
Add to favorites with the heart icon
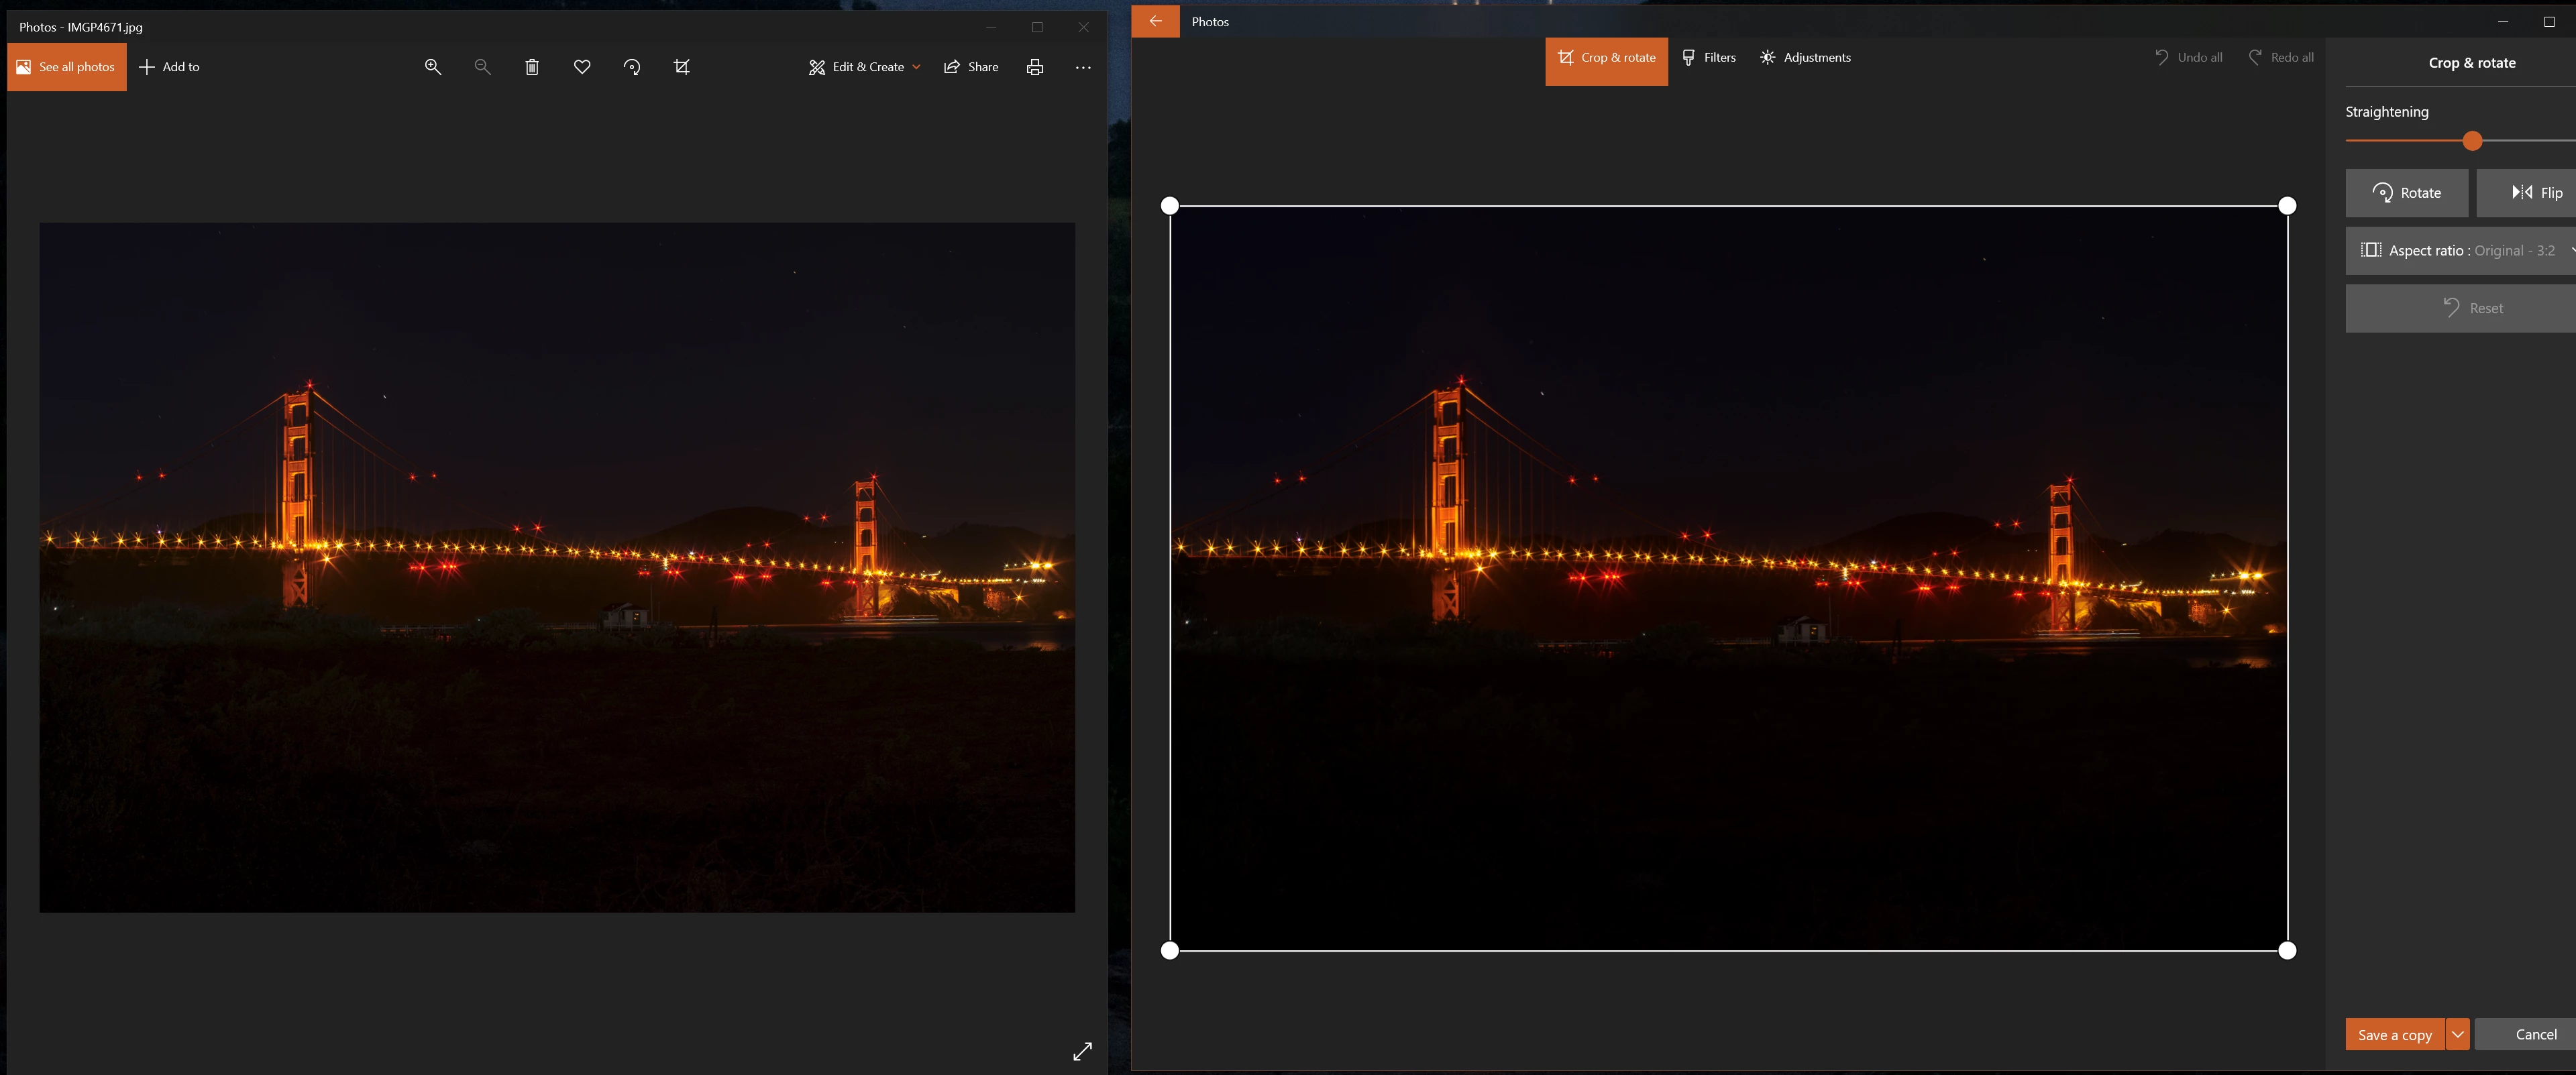pos(582,67)
